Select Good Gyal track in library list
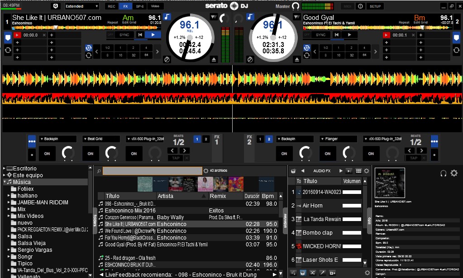This screenshot has width=463, height=278. [x=189, y=245]
